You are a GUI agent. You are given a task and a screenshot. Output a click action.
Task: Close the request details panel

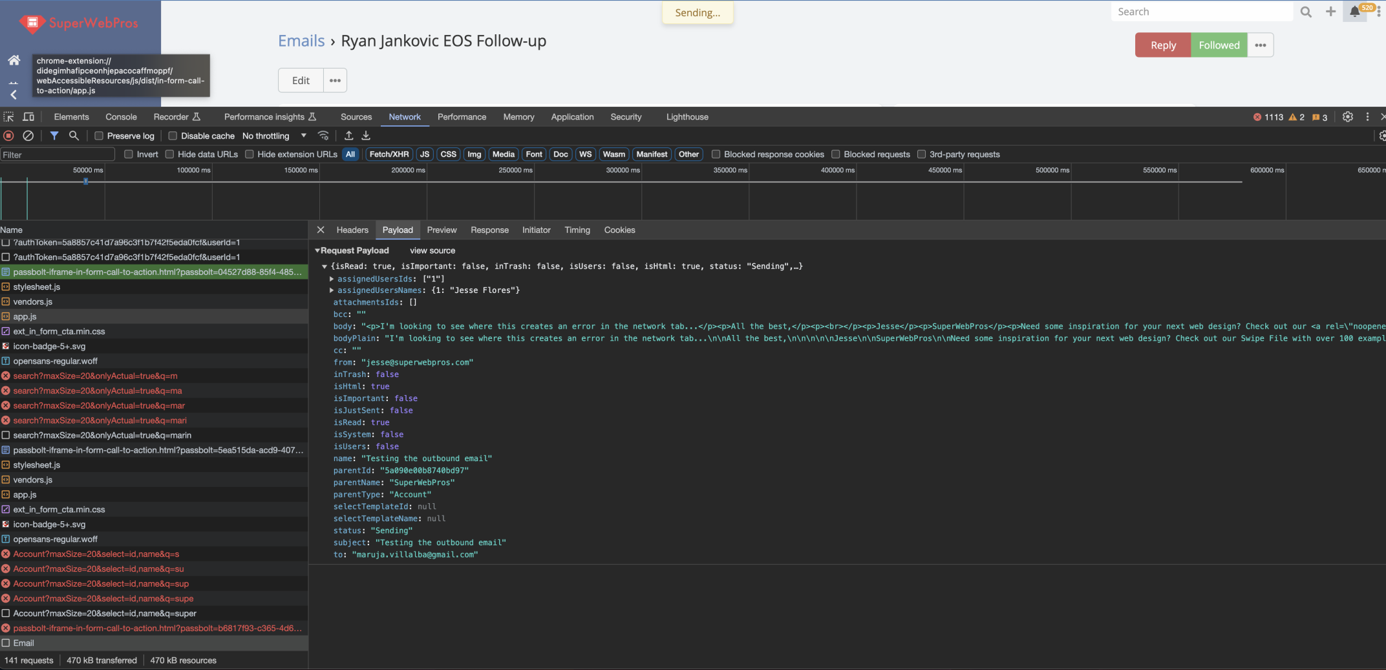[321, 230]
